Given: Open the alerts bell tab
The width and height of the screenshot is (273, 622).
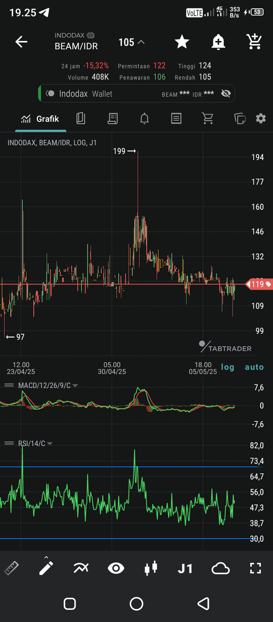Looking at the screenshot, I should coord(145,119).
